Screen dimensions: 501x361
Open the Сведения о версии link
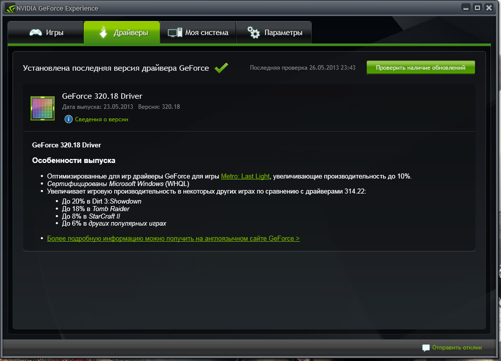point(101,119)
